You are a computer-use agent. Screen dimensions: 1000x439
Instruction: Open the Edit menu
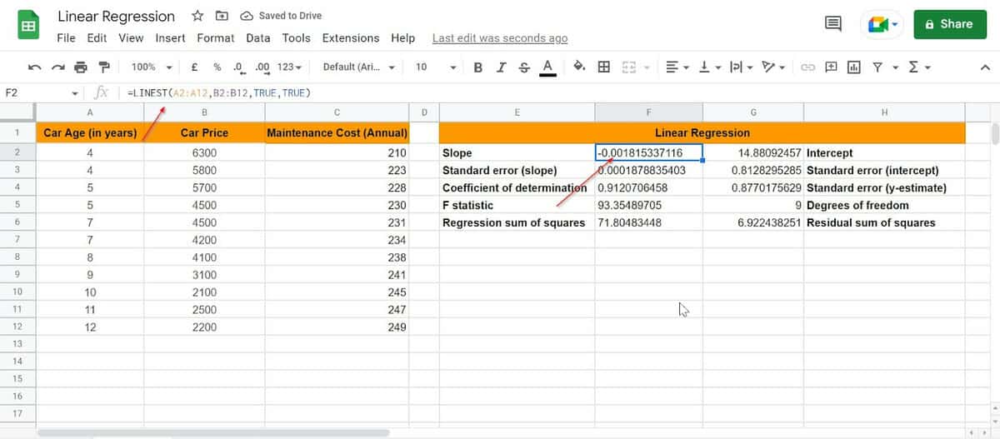pyautogui.click(x=97, y=38)
